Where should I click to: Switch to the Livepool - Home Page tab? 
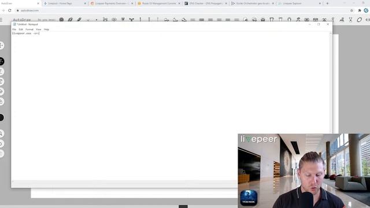(x=65, y=3)
